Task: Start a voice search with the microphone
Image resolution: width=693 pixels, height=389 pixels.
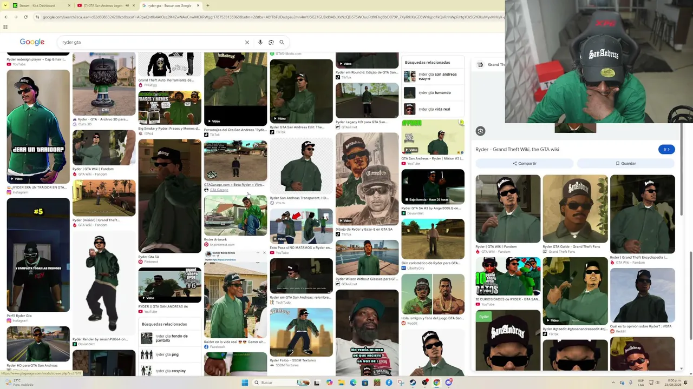Action: [x=260, y=42]
